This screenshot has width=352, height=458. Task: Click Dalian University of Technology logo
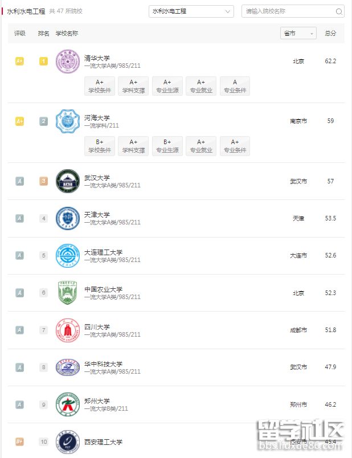click(x=68, y=256)
